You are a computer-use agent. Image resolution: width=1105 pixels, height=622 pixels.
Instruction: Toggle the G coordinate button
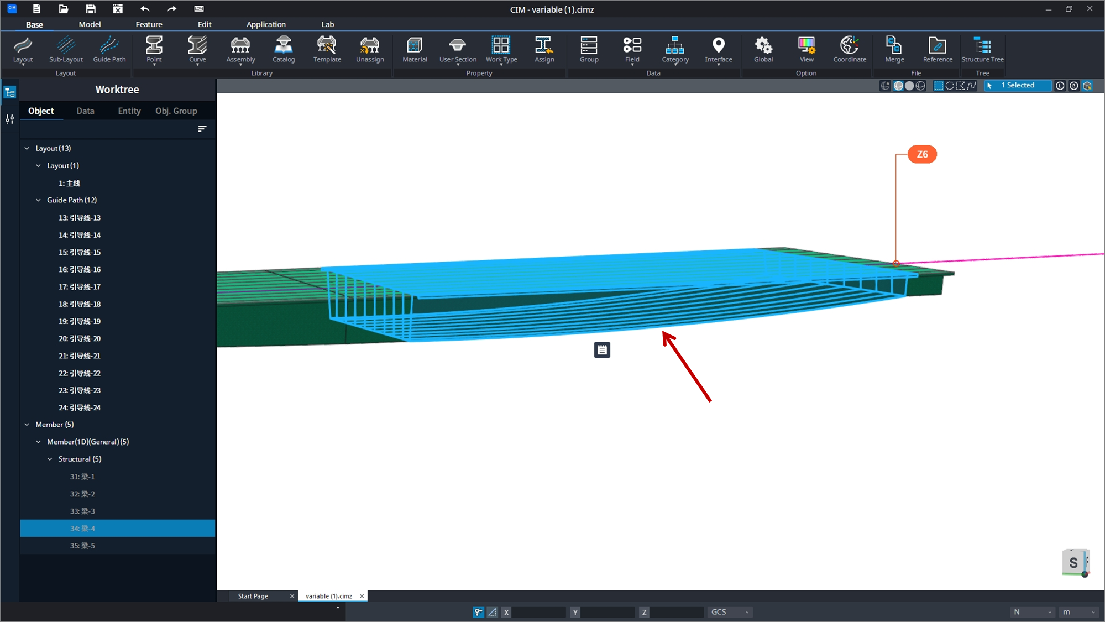pos(1074,86)
